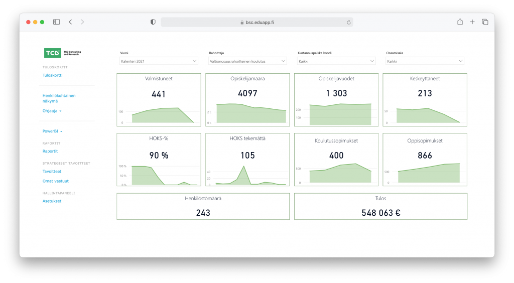The width and height of the screenshot is (514, 283).
Task: Open the Rahoittaja dropdown
Action: tap(247, 61)
